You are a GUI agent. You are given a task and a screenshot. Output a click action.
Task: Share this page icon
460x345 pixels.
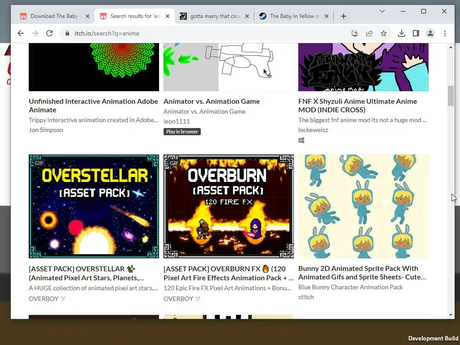(369, 33)
